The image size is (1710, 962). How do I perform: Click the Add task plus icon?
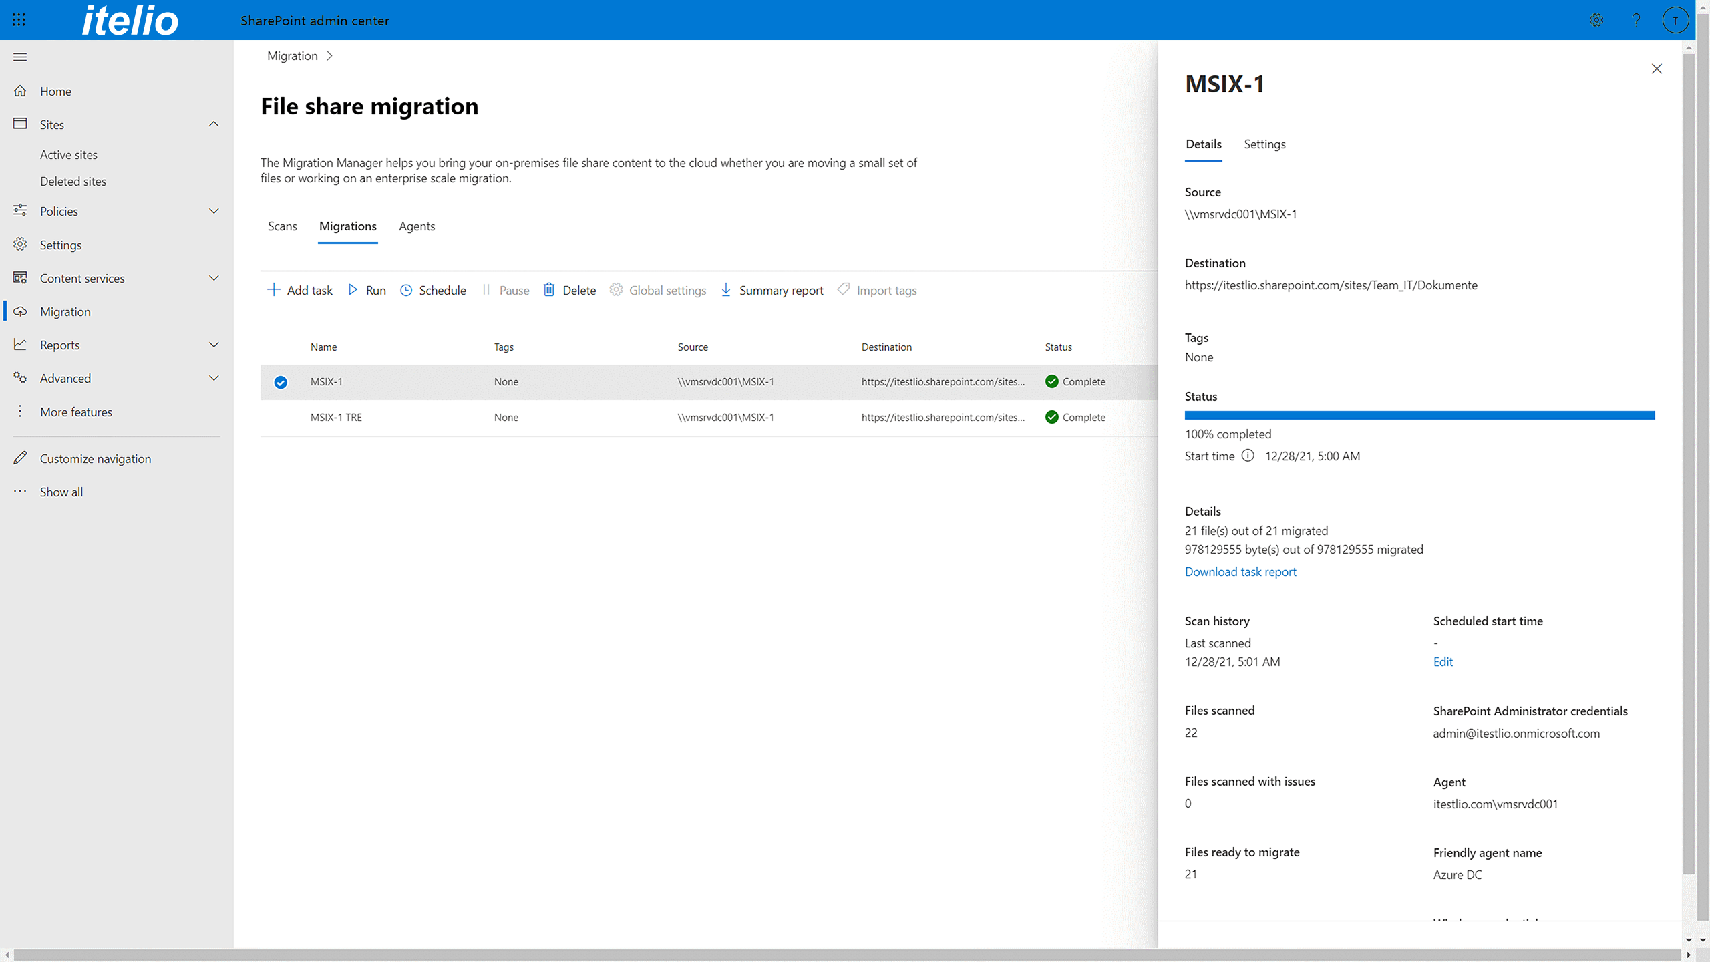click(x=273, y=290)
